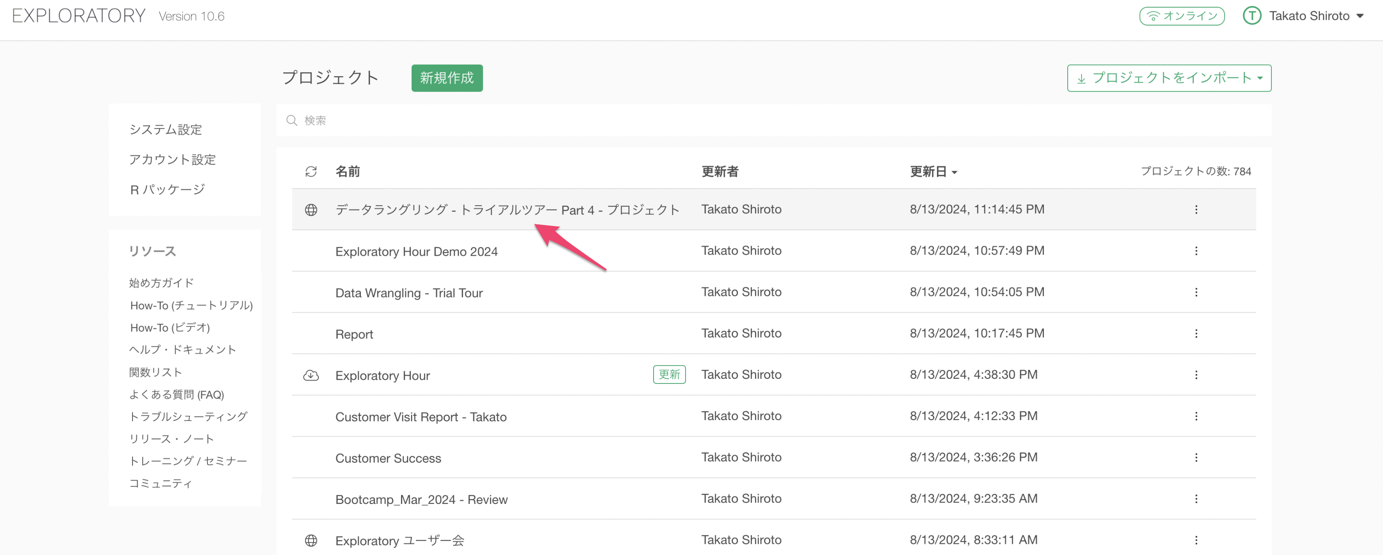1383x555 pixels.
Task: Click the 8/13/2024, 4:38:30 PM date cell
Action: pyautogui.click(x=974, y=374)
